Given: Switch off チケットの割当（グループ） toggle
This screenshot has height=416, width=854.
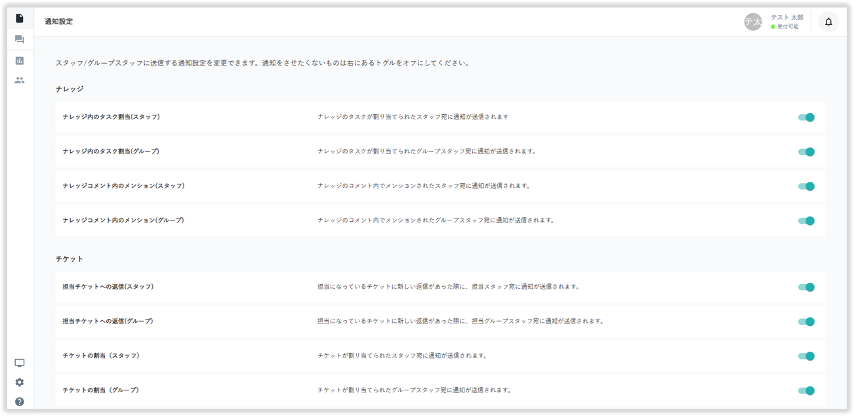Looking at the screenshot, I should (x=806, y=390).
